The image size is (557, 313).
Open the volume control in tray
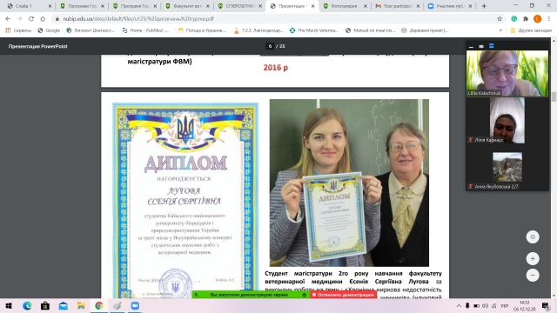(486, 306)
